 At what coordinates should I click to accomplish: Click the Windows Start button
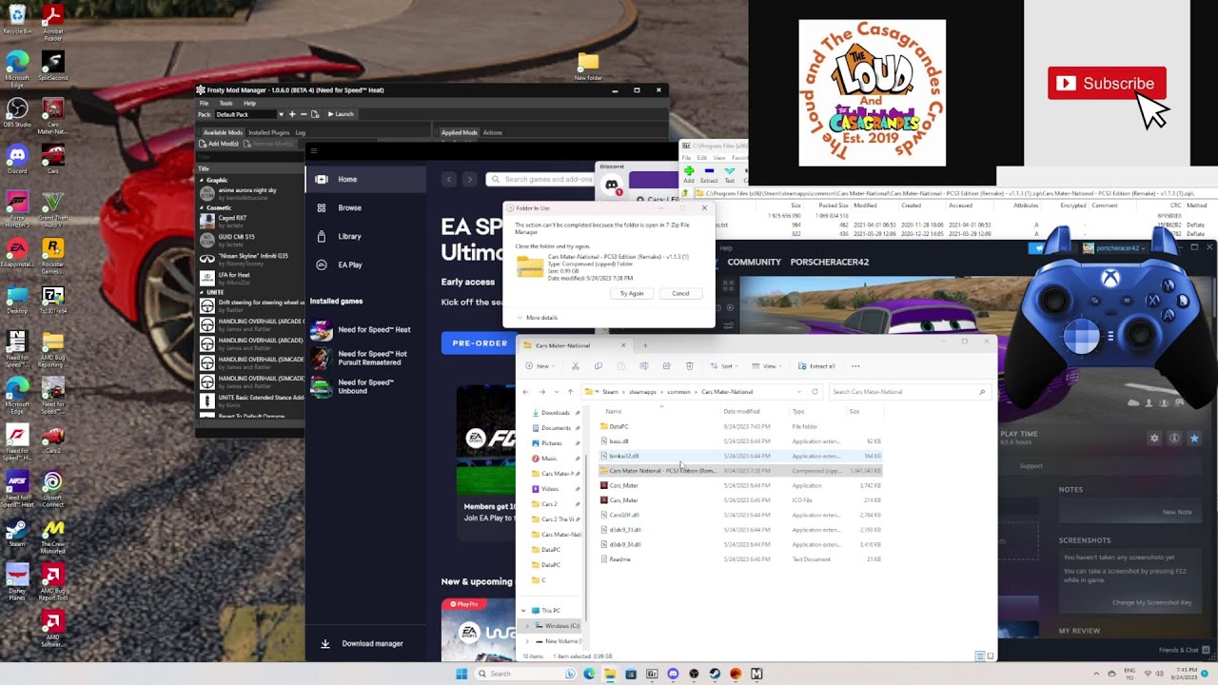462,674
